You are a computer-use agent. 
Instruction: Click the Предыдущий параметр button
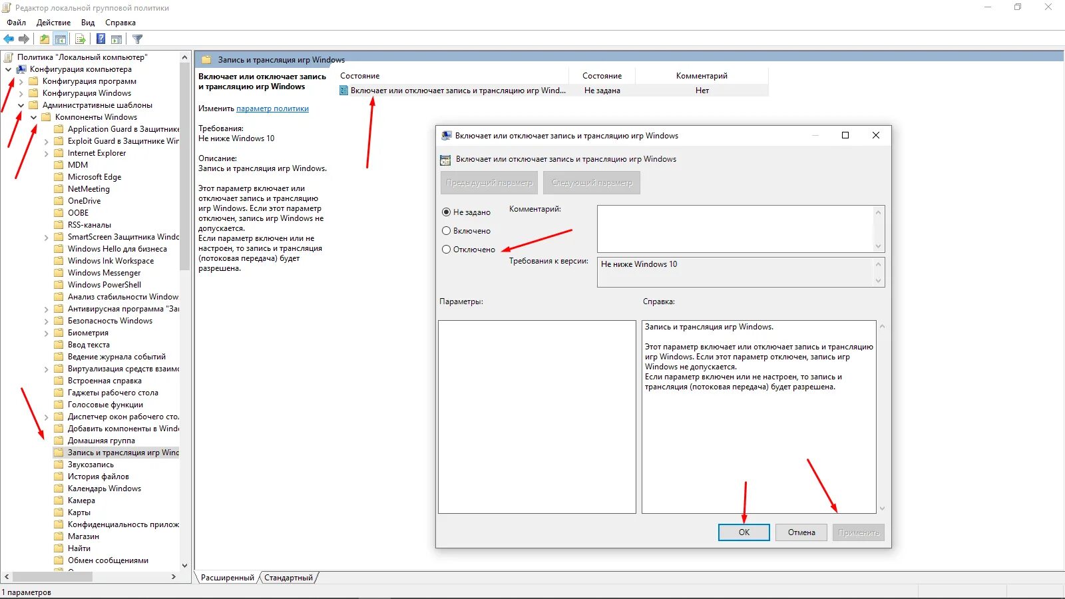point(489,182)
